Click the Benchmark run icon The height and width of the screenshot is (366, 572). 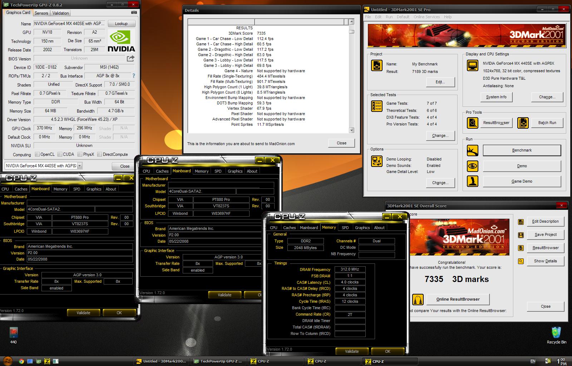coord(473,150)
